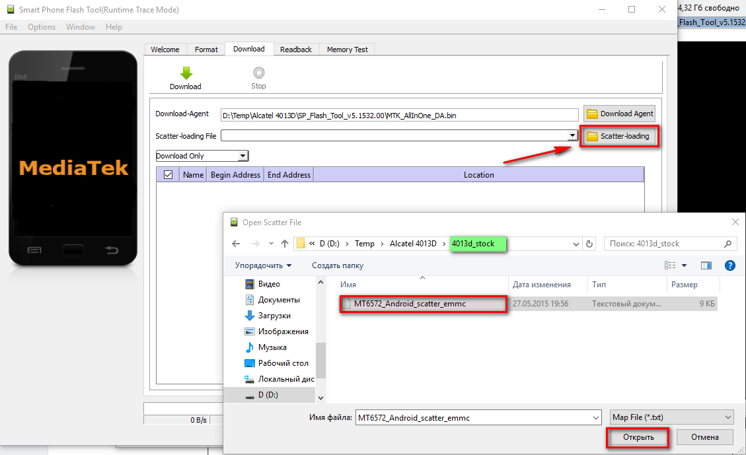The width and height of the screenshot is (746, 455).
Task: Toggle the select-all checkbox in table header
Action: pos(168,175)
